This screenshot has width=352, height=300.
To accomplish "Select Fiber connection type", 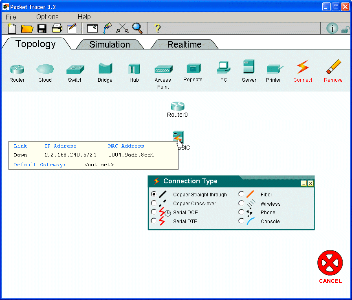I will pyautogui.click(x=241, y=194).
